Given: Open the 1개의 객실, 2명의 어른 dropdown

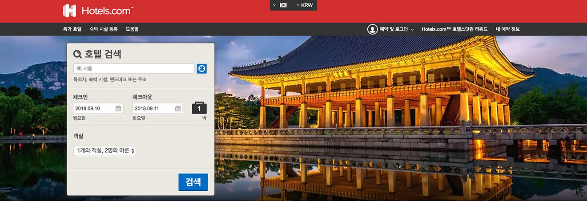Looking at the screenshot, I should point(105,151).
